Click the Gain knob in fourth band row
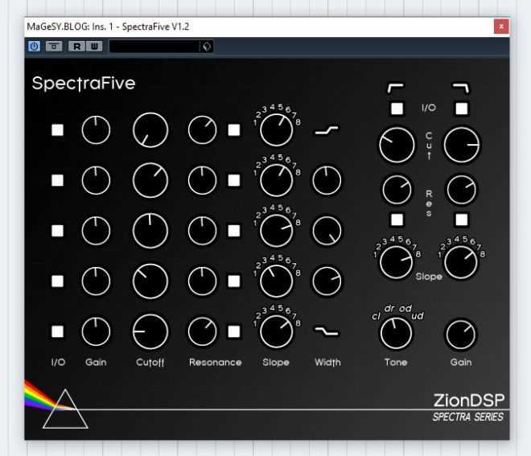The width and height of the screenshot is (531, 456). (x=96, y=281)
